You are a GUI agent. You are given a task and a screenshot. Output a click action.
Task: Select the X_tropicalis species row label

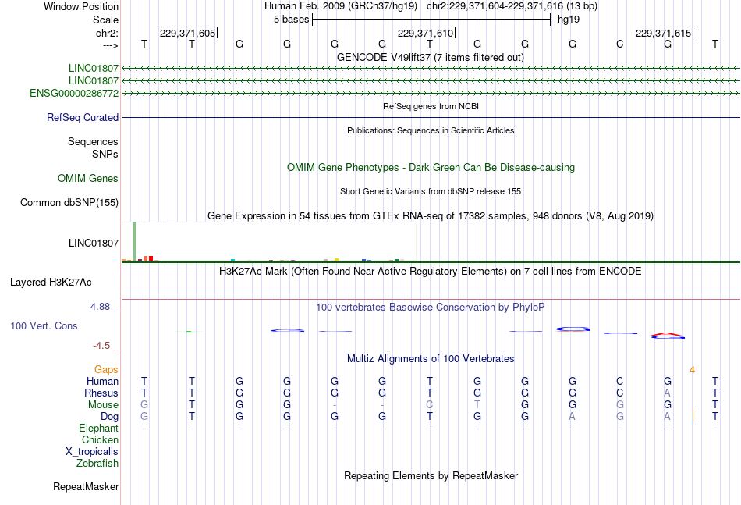coord(92,452)
